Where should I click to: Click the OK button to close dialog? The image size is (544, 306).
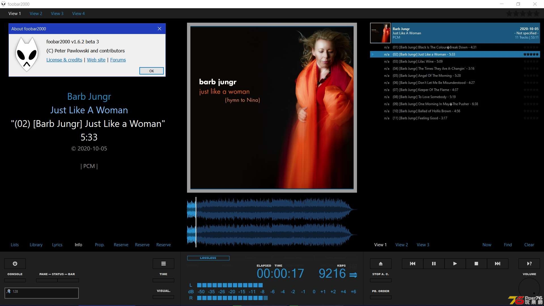[x=151, y=71]
